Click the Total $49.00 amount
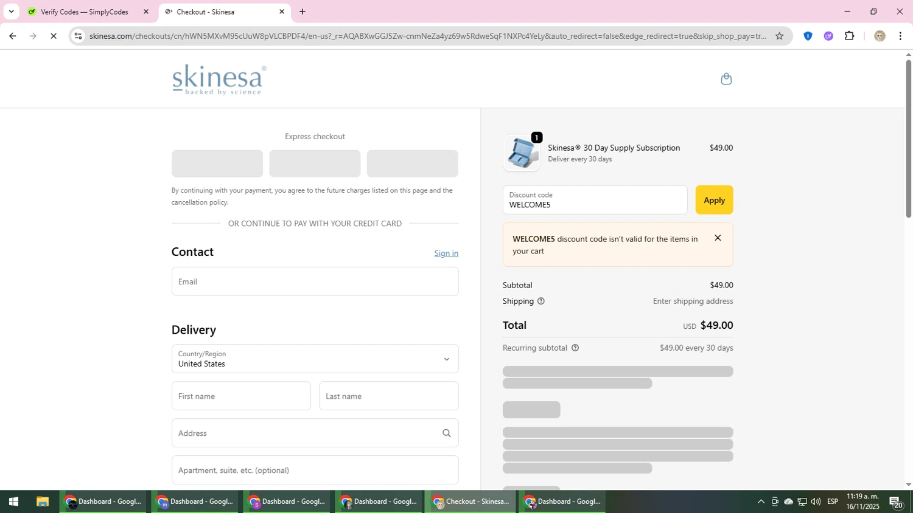The image size is (913, 513). point(716,325)
